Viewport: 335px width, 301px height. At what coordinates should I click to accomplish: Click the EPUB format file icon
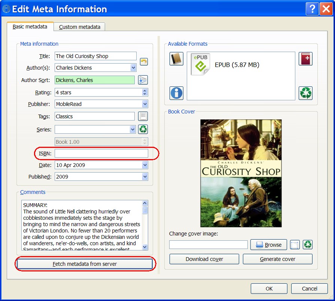pos(200,64)
